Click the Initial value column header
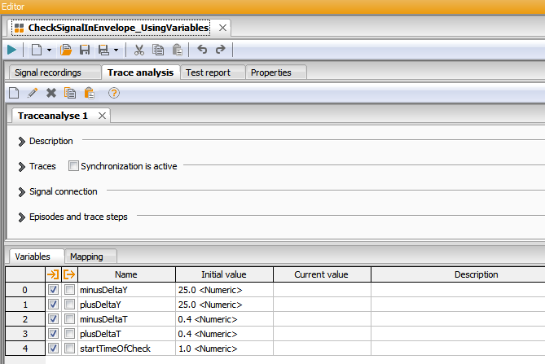This screenshot has height=364, width=545. [x=224, y=274]
